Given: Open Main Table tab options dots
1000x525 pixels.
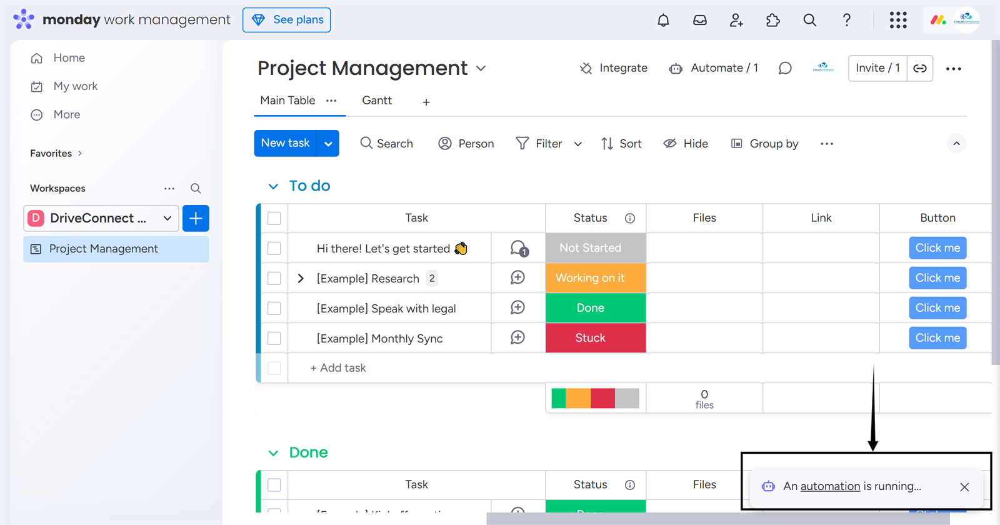Looking at the screenshot, I should tap(331, 101).
